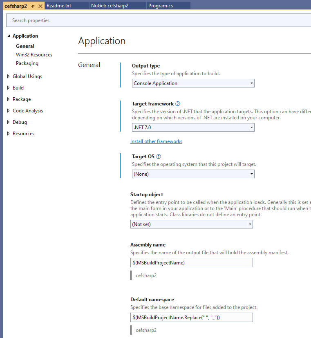The height and width of the screenshot is (338, 311).
Task: Expand the Global Usings section arrow
Action: pos(9,76)
